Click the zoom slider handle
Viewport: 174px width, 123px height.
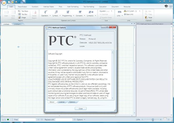pos(153,120)
